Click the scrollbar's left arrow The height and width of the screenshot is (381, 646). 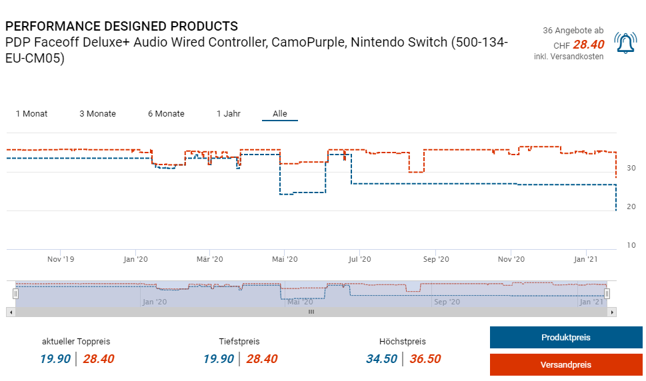click(x=10, y=312)
